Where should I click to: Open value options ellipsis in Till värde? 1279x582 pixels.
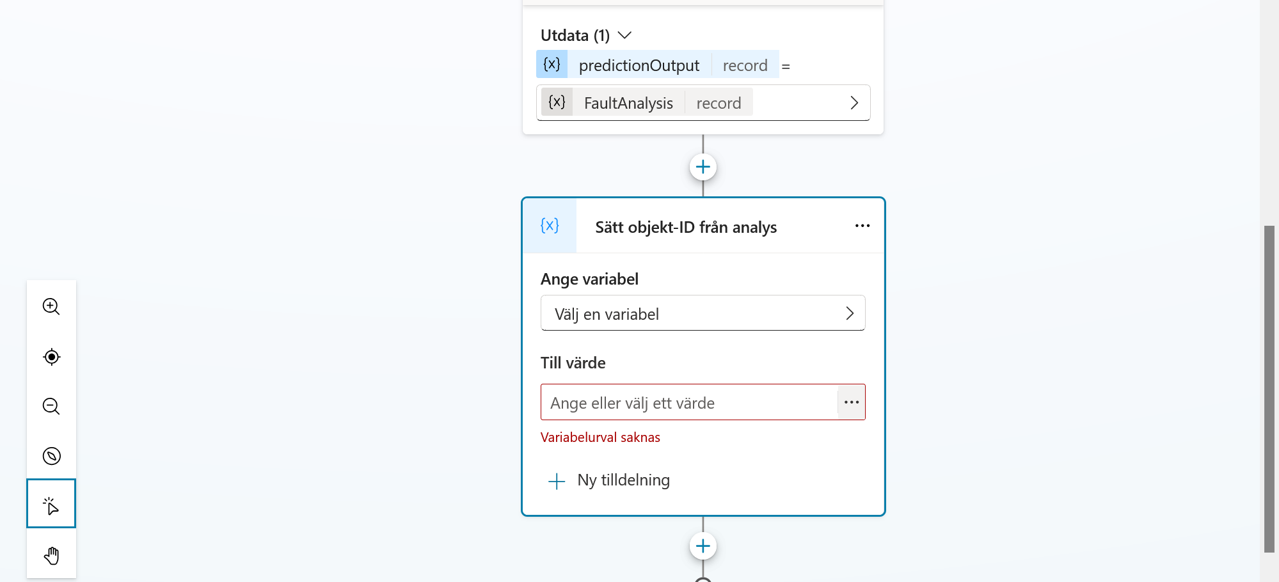(851, 402)
